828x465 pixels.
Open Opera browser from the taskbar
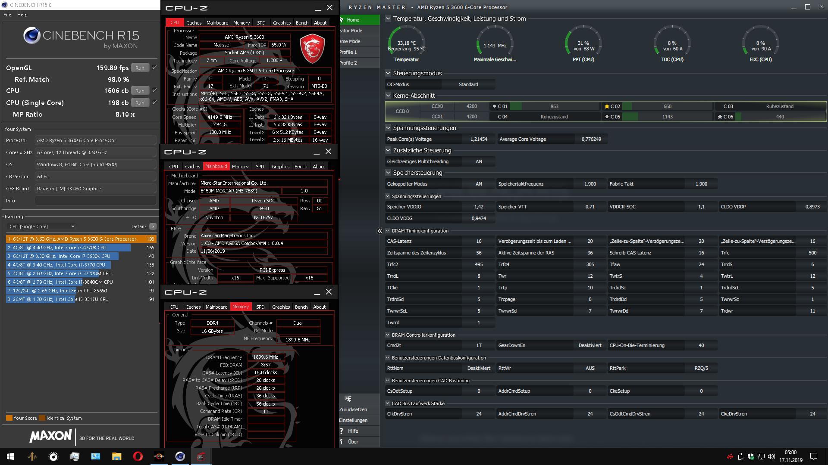[x=138, y=456]
